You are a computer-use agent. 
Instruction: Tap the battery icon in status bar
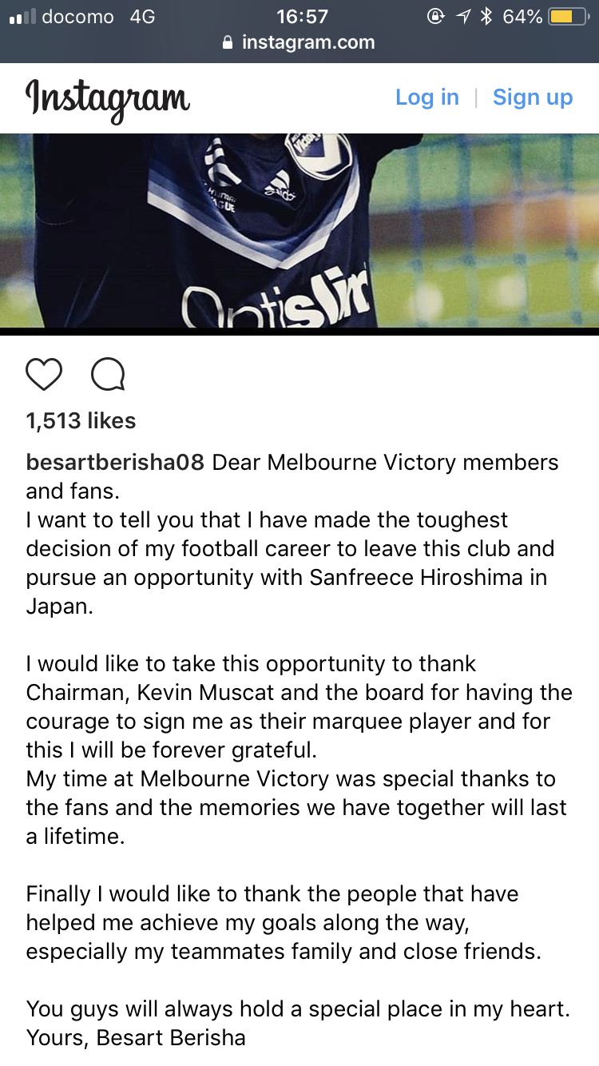click(568, 16)
